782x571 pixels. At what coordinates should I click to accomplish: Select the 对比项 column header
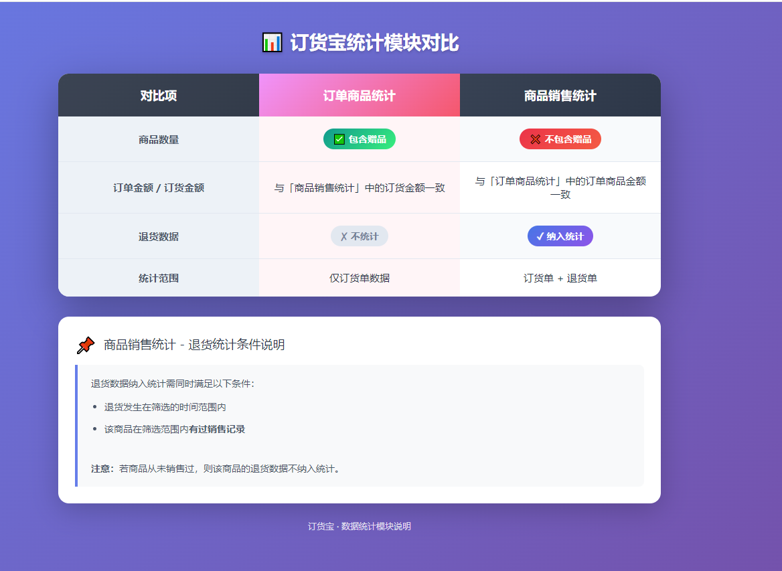click(x=159, y=95)
